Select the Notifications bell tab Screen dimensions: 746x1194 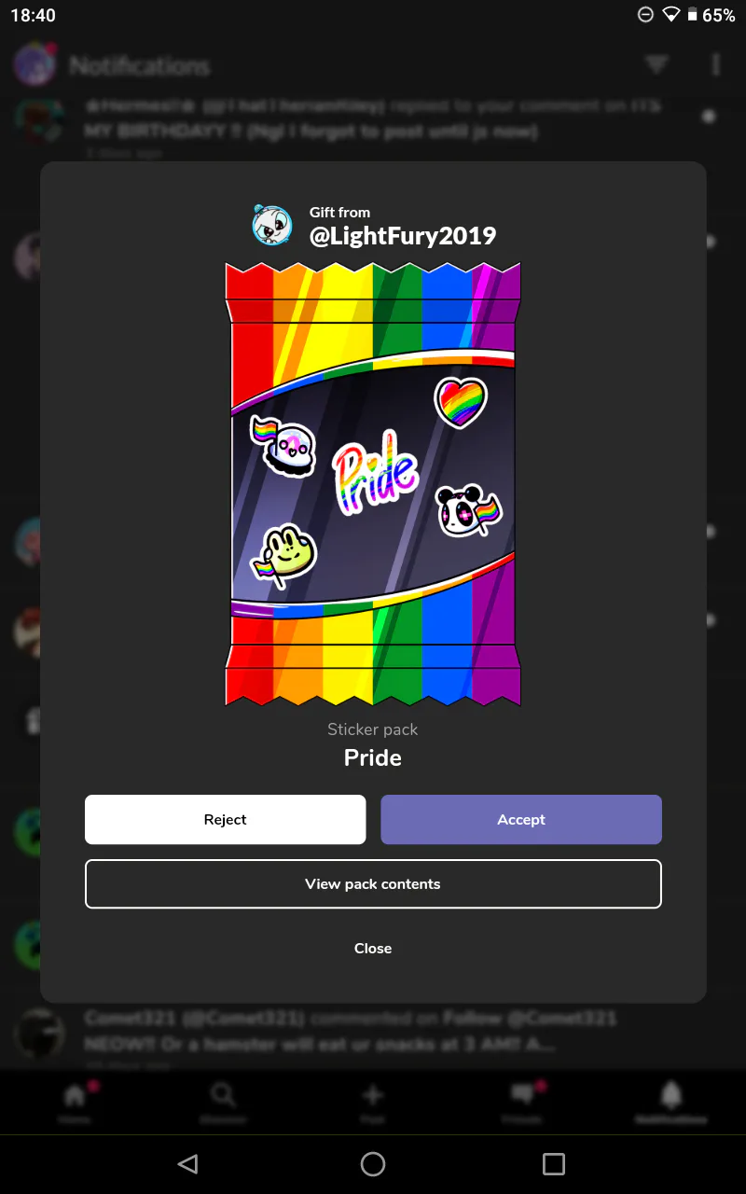671,1101
